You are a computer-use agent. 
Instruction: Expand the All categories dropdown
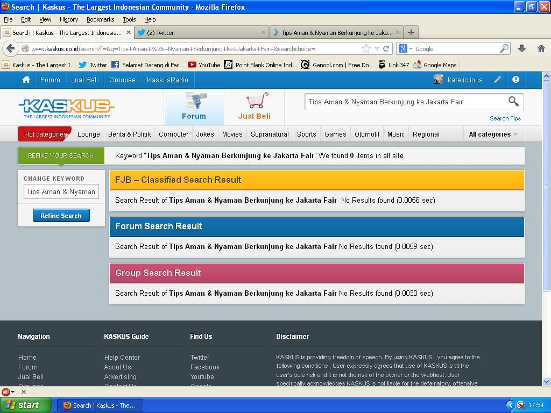click(493, 134)
